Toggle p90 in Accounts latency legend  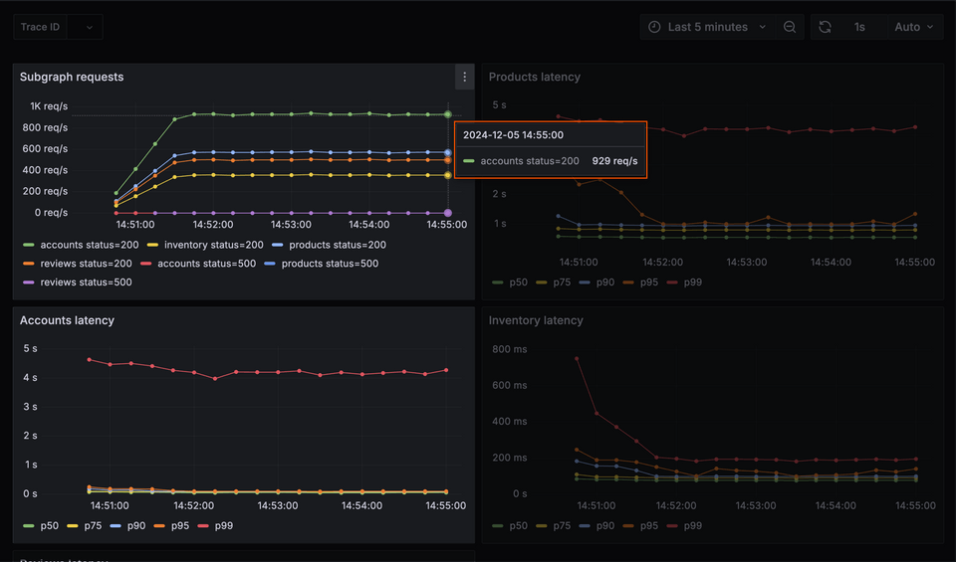tap(136, 525)
